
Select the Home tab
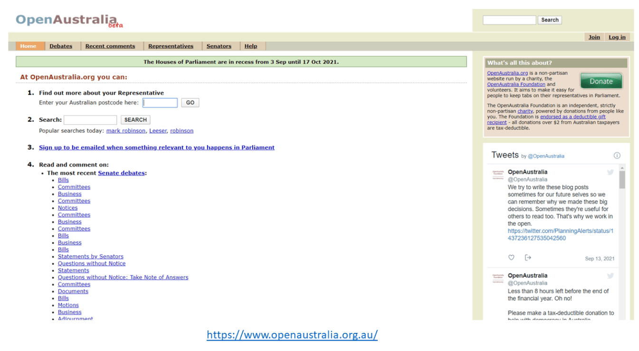click(28, 46)
